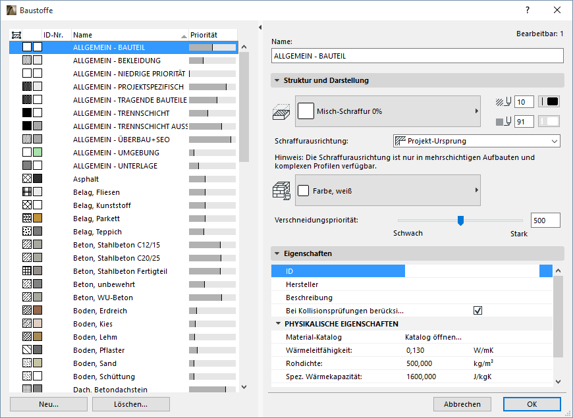Viewport: 573px width, 418px height.
Task: Click the dotted fill icon for Belag, Teppich
Action: point(27,231)
